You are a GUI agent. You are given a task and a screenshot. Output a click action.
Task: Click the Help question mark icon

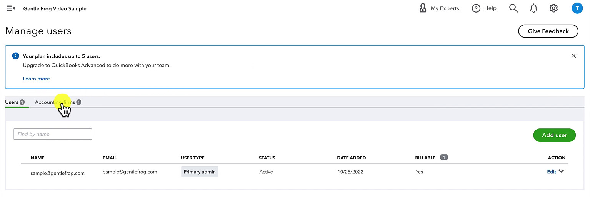point(476,8)
